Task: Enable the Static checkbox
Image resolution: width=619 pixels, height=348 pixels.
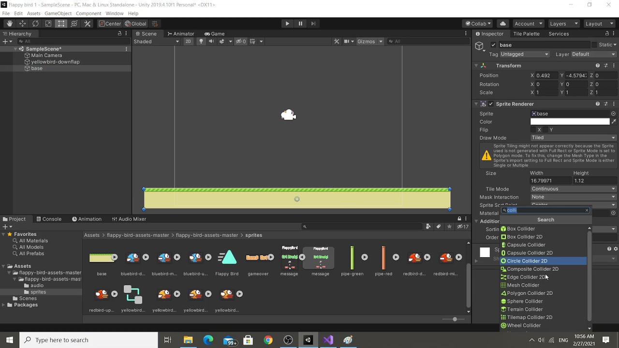Action: [595, 45]
